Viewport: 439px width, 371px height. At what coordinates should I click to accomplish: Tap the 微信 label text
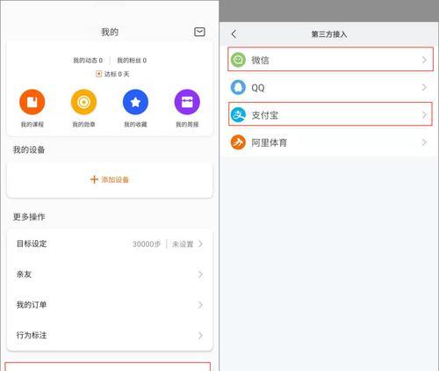260,60
